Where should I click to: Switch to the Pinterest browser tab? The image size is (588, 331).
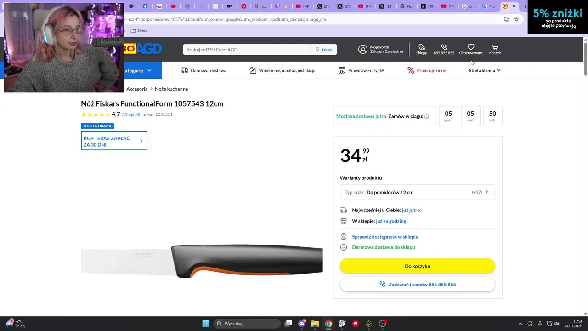click(244, 6)
